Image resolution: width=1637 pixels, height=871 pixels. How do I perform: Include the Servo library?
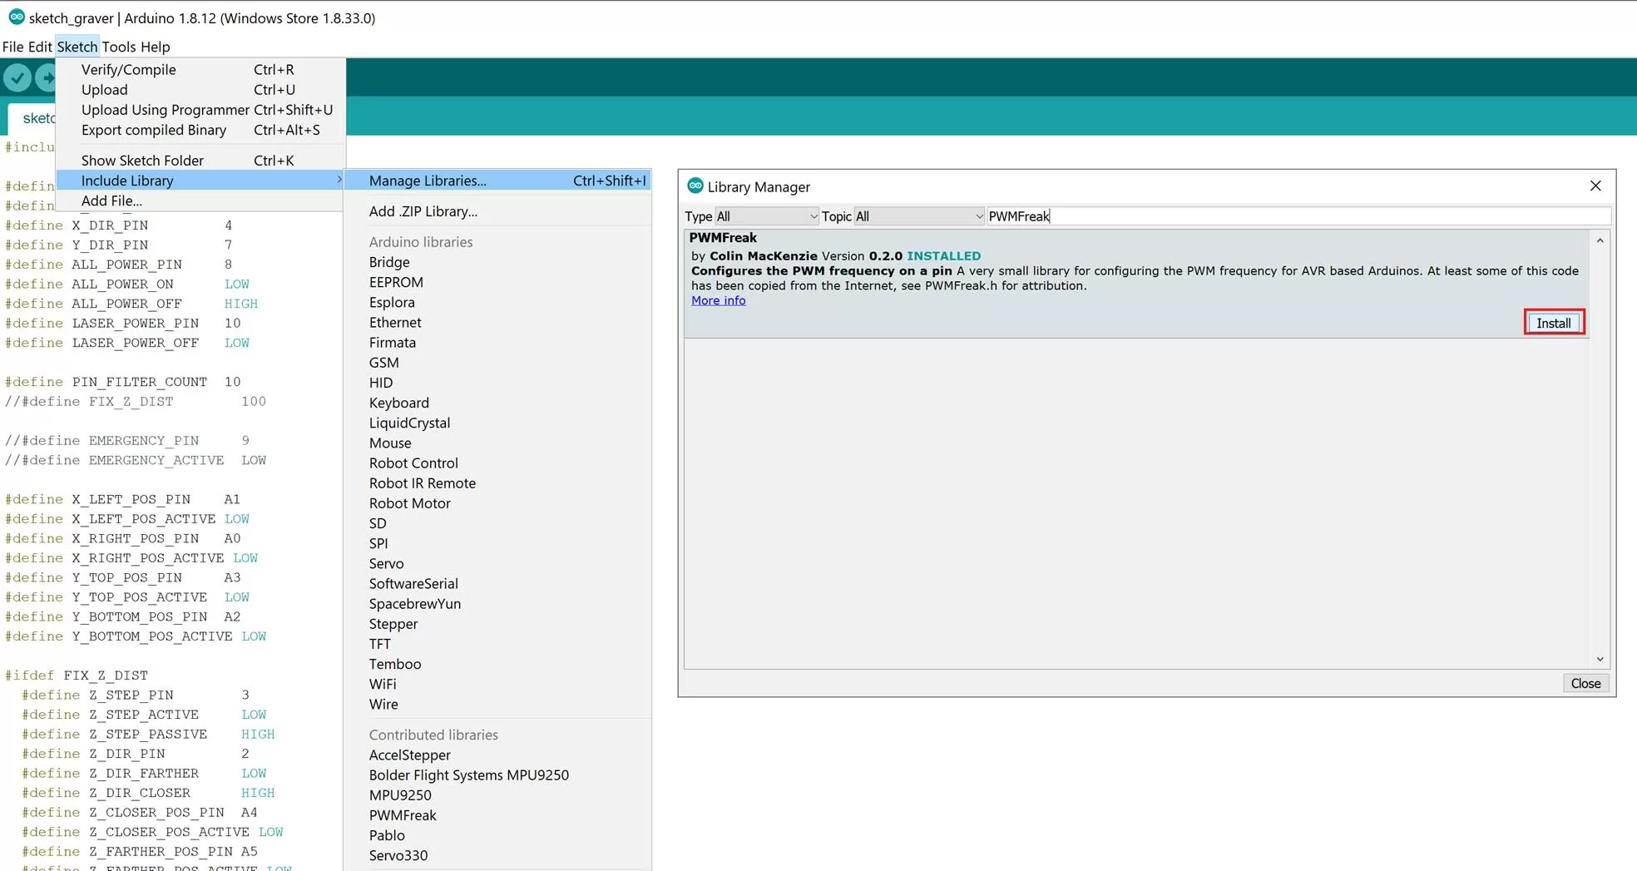[x=497, y=563]
